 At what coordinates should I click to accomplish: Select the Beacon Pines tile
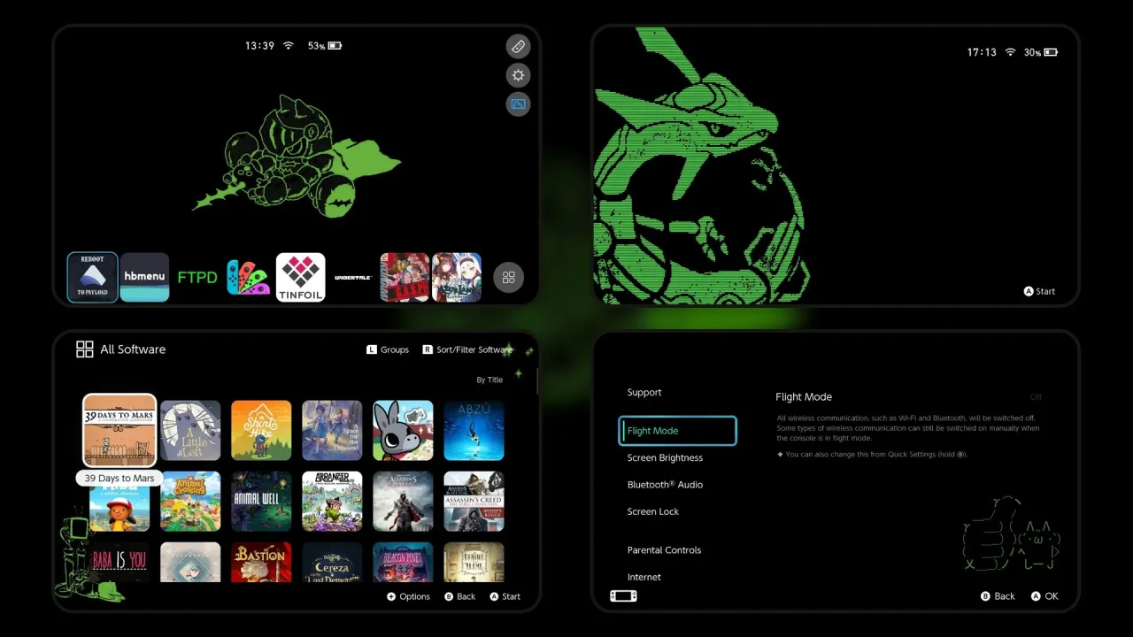point(403,562)
